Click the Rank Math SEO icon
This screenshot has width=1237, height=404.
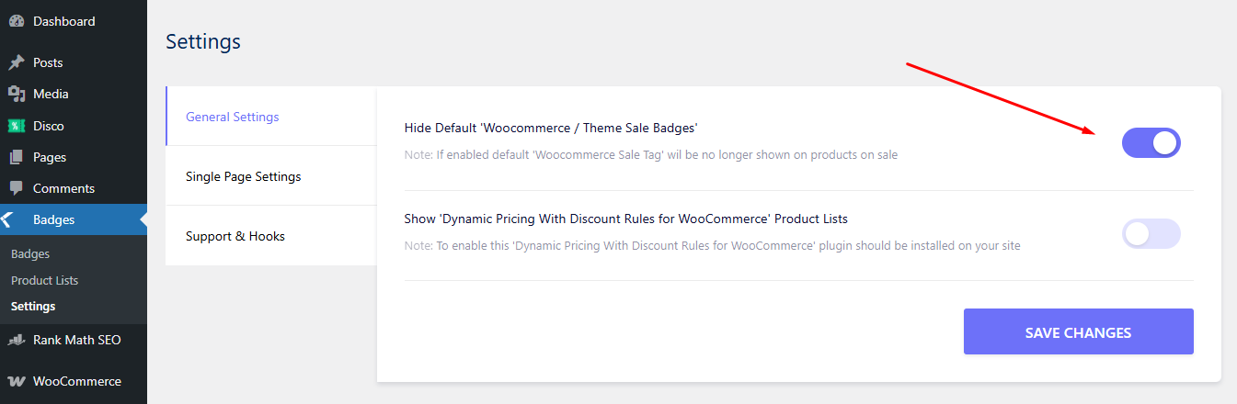pos(16,340)
